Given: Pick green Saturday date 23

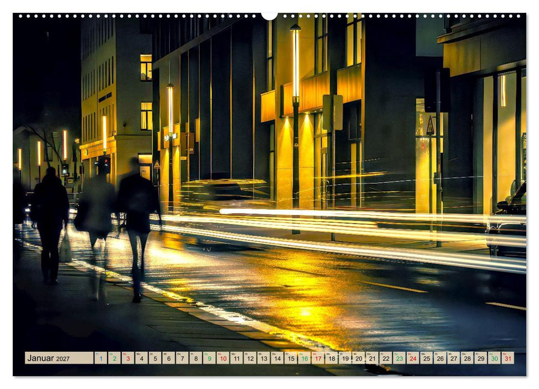Looking at the screenshot, I should point(400,358).
